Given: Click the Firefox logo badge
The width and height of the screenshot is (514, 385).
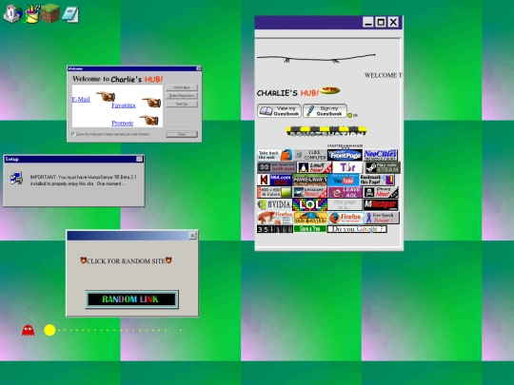Looking at the screenshot, I should click(346, 218).
